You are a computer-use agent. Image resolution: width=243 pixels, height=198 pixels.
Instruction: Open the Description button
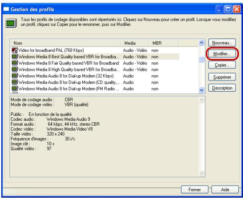[x=222, y=88]
